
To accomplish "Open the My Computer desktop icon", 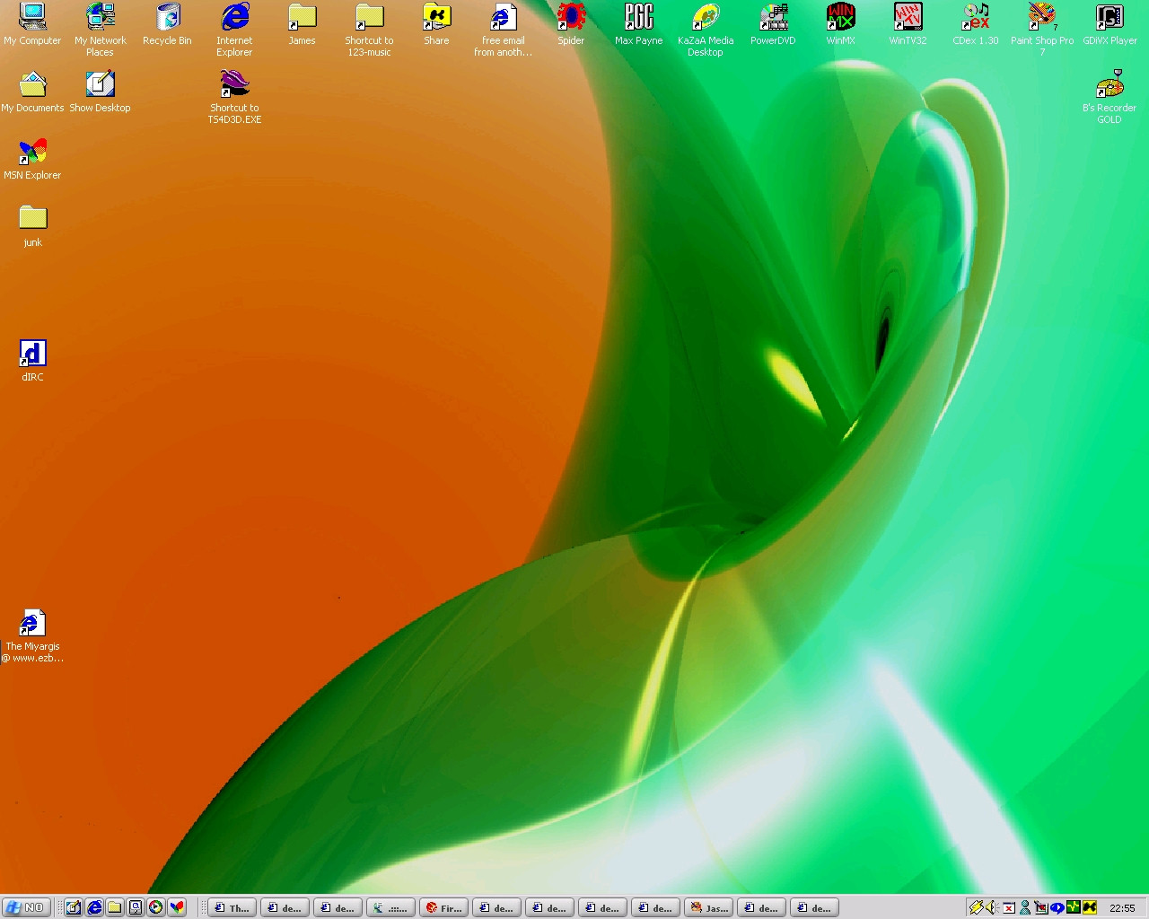I will coord(32,24).
